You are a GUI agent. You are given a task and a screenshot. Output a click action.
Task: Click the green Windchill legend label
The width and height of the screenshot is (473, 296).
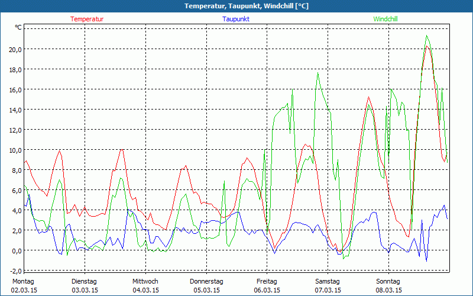point(385,19)
